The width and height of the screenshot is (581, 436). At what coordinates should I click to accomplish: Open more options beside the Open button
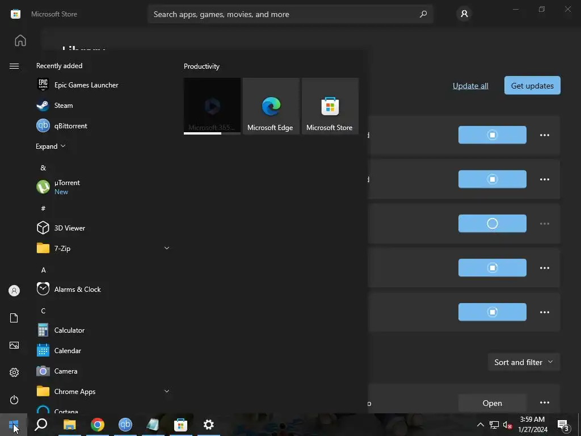pos(545,403)
